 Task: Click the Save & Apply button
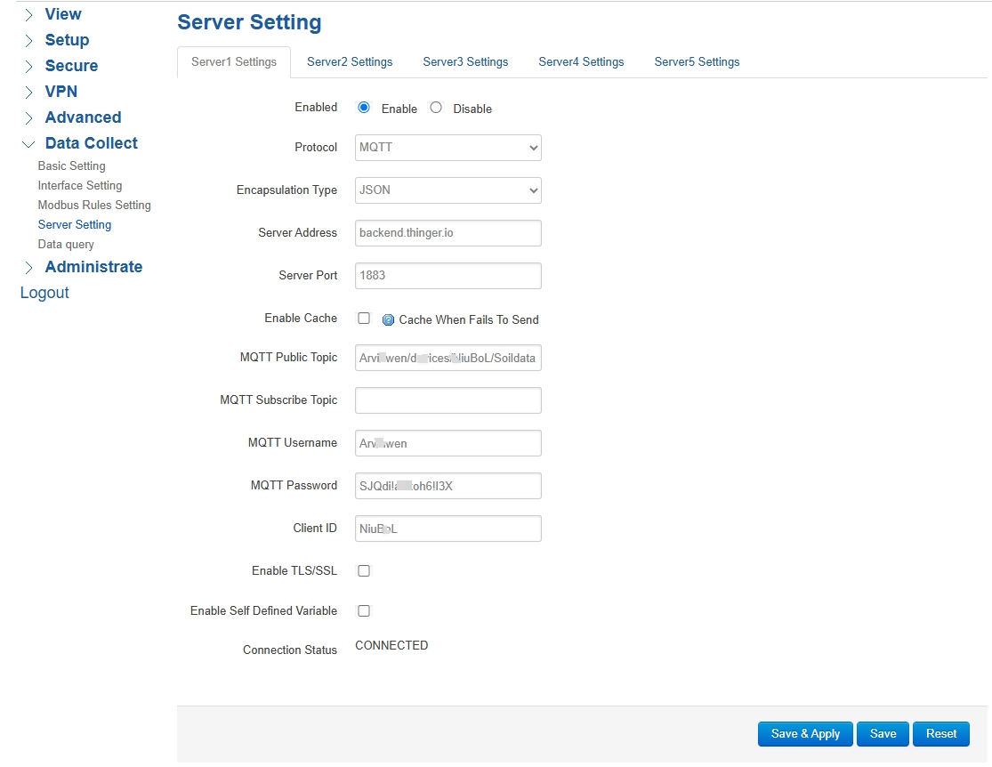click(804, 733)
